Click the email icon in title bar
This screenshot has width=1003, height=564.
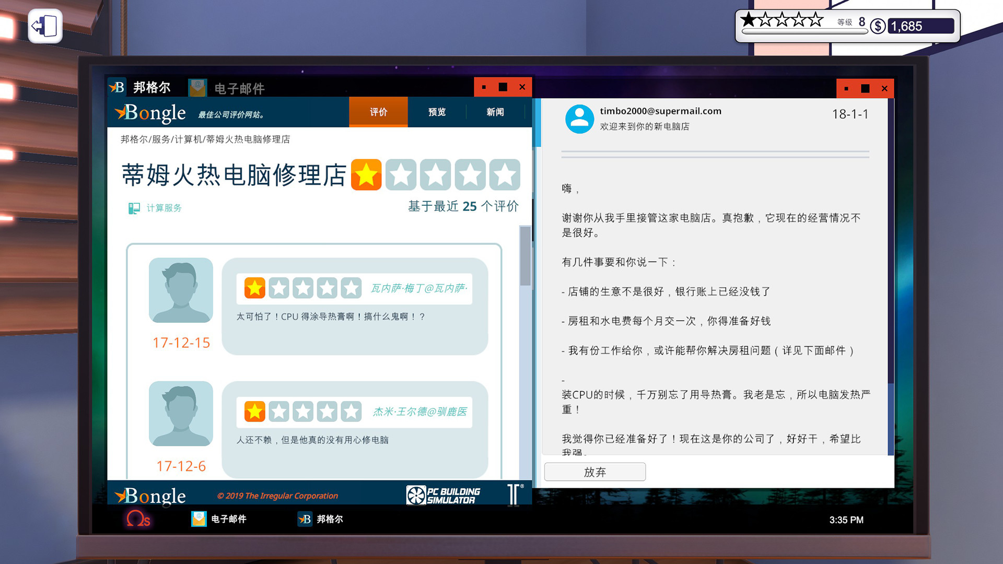197,88
